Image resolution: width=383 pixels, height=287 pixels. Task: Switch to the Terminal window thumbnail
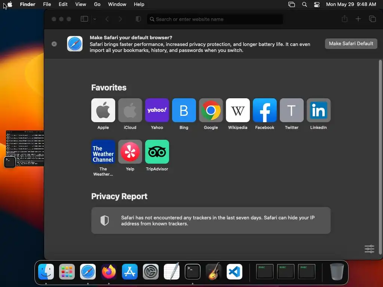coord(25,148)
